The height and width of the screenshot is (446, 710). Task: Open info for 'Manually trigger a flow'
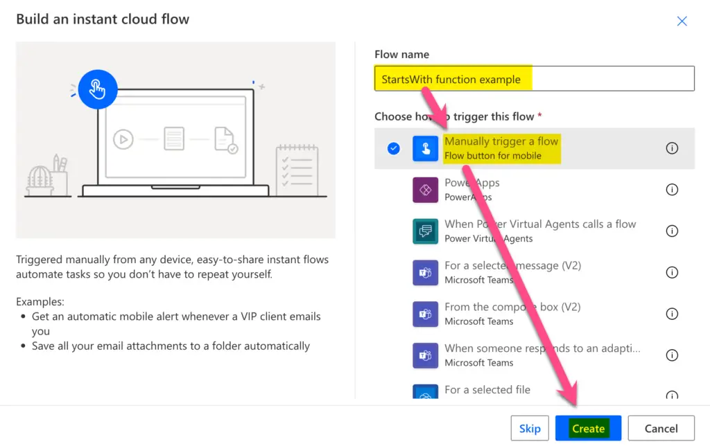[x=672, y=148]
